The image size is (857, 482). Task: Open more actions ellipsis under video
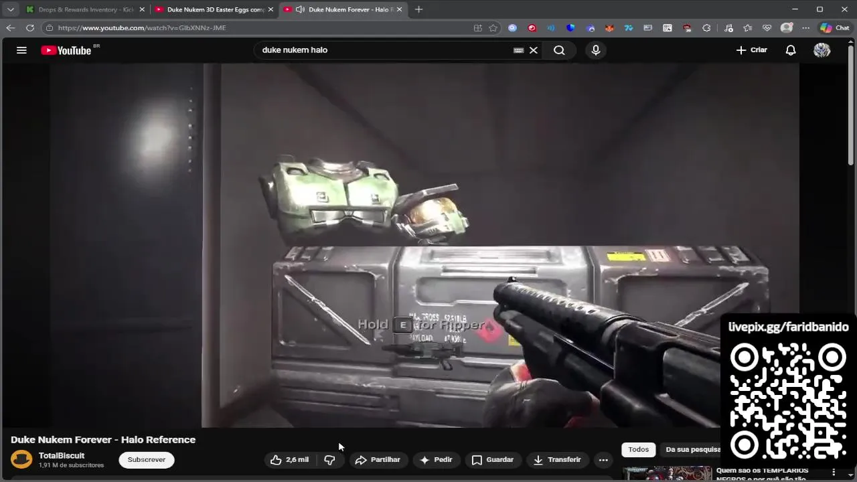pos(603,460)
